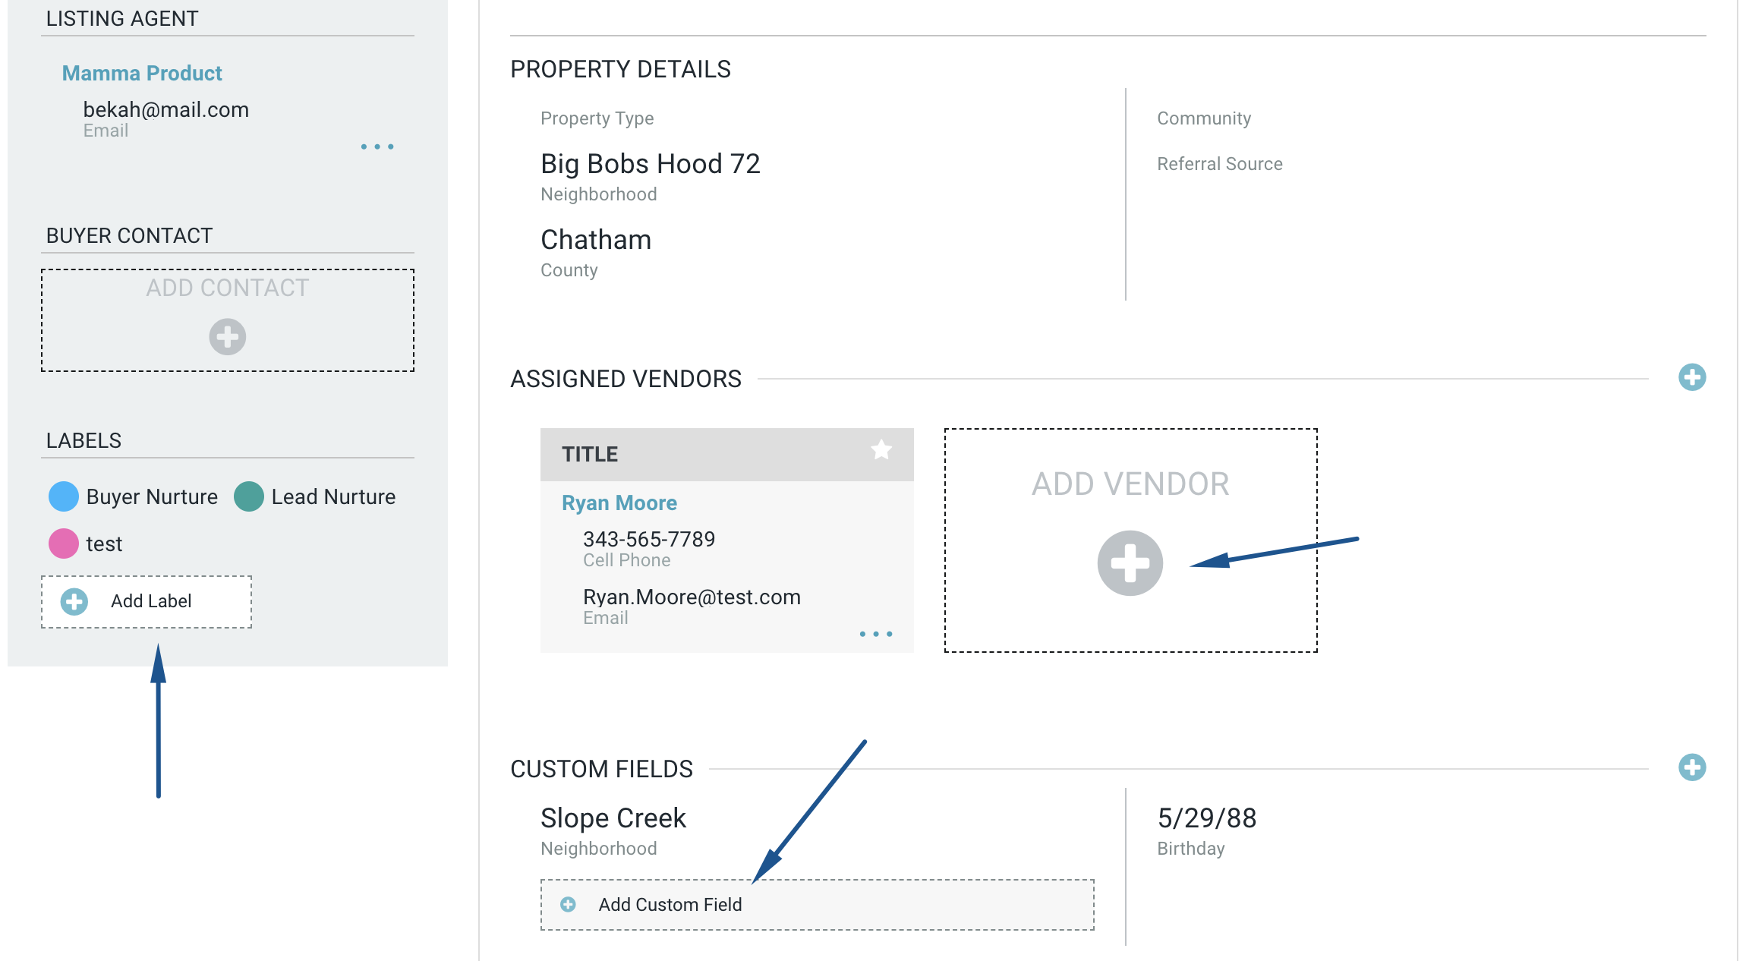Click the plus icon beside CUSTOM FIELDS heading
The image size is (1749, 961).
point(1691,767)
